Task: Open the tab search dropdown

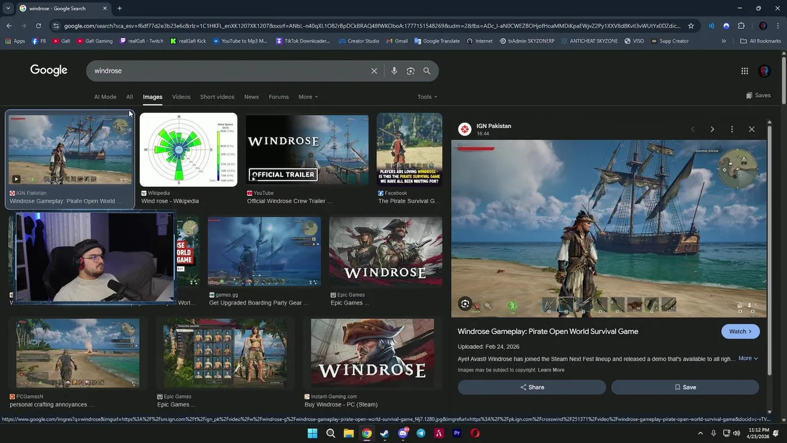Action: pyautogui.click(x=8, y=8)
